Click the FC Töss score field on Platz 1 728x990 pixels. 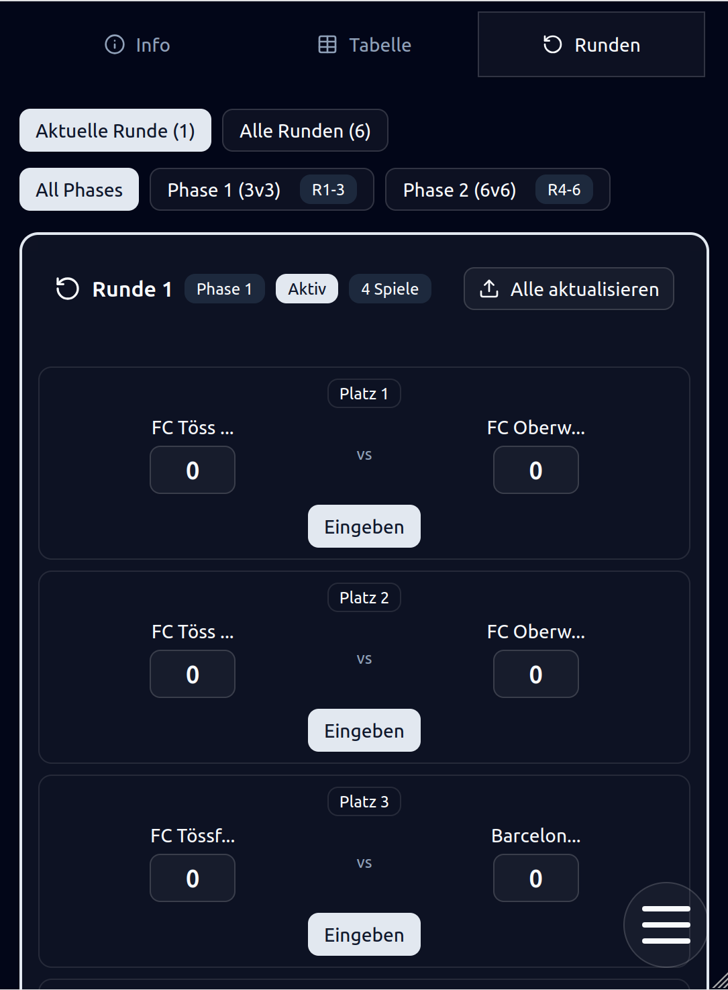[x=193, y=470]
